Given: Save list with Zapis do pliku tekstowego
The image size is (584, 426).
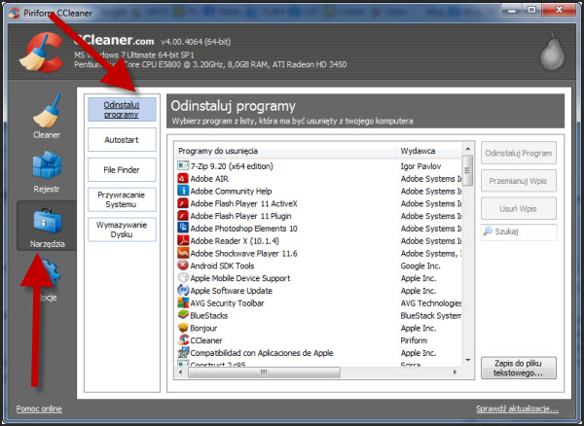Looking at the screenshot, I should click(519, 368).
